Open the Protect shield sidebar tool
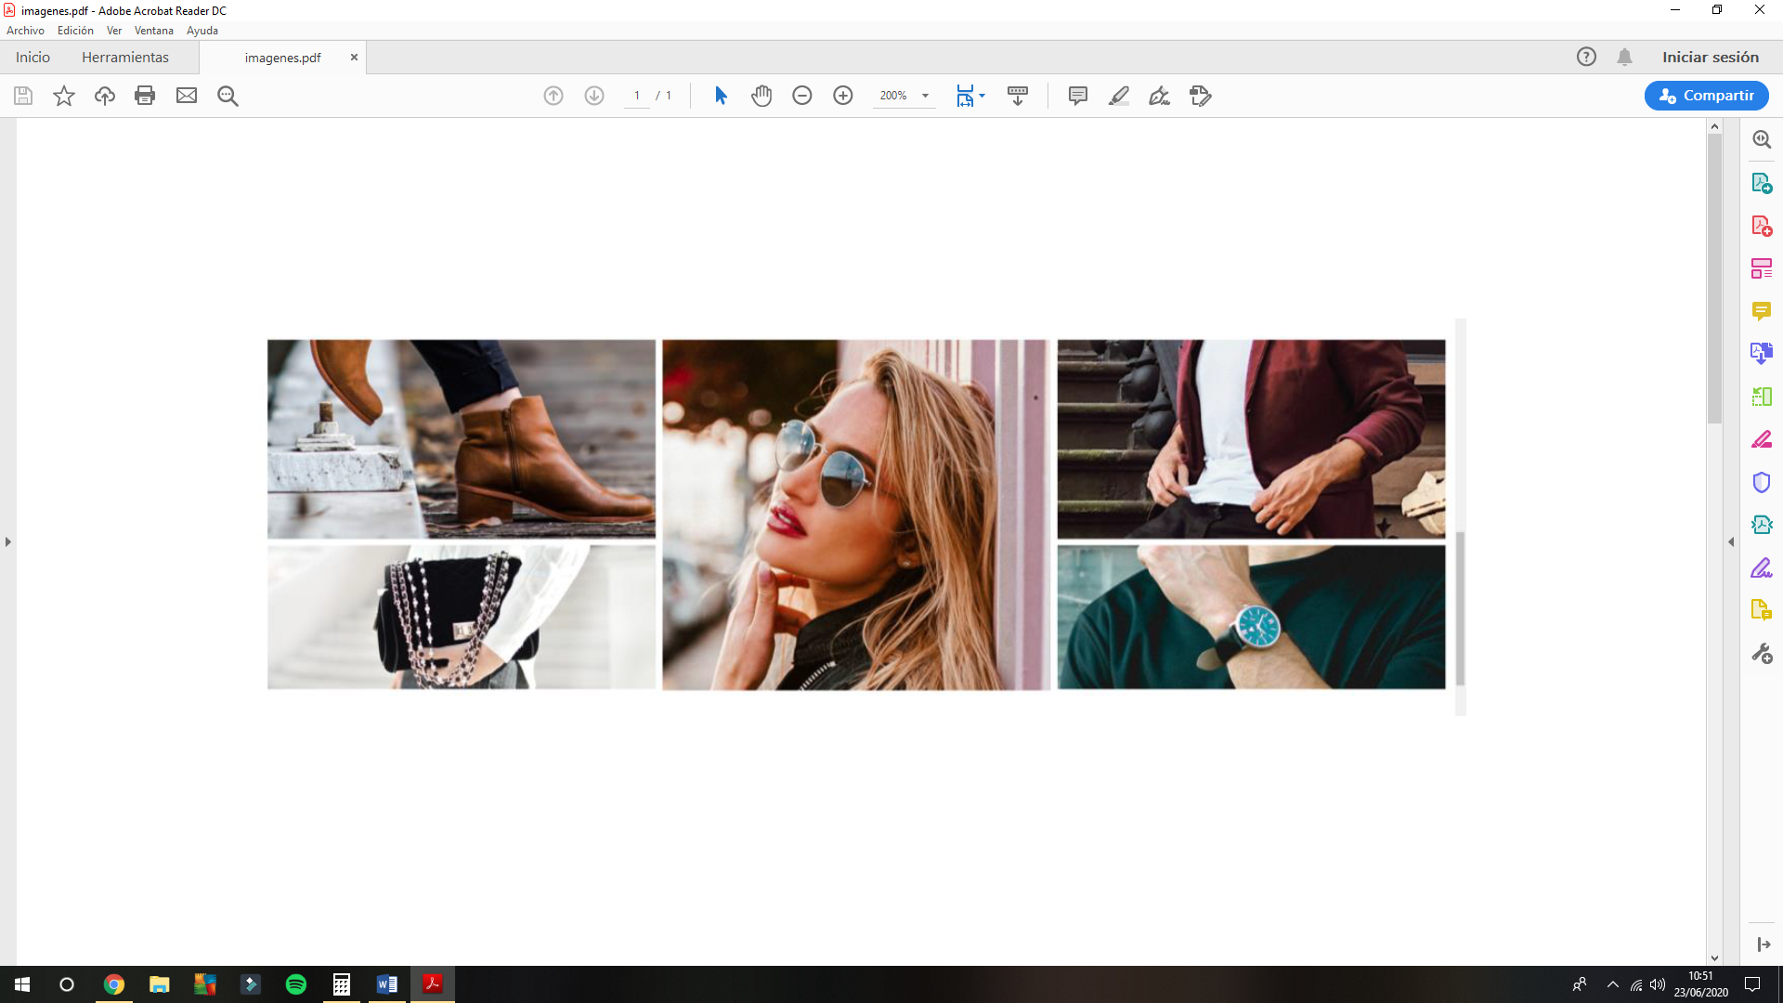Viewport: 1783px width, 1003px height. pyautogui.click(x=1762, y=483)
